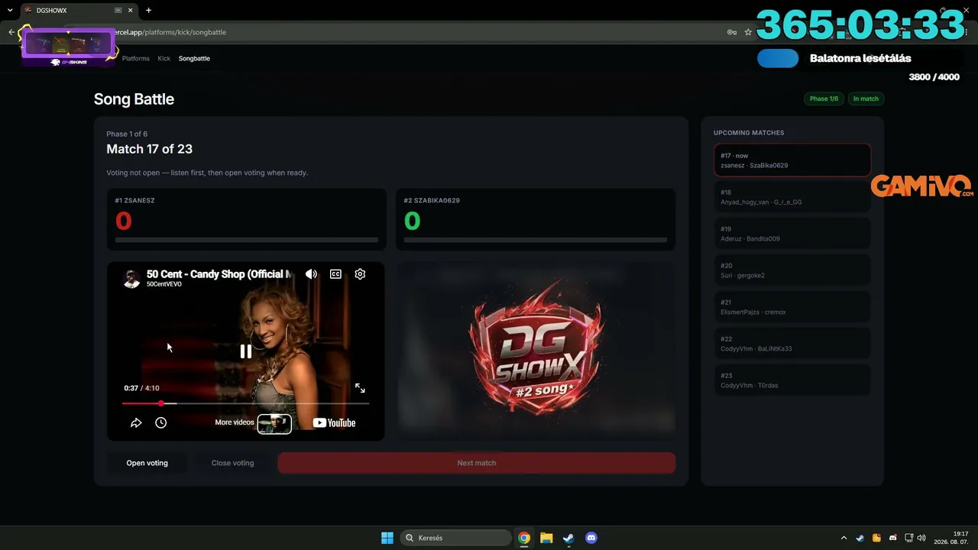Viewport: 978px width, 550px height.
Task: Select match #23 CodyyVhm vs T0rdas
Action: (792, 380)
